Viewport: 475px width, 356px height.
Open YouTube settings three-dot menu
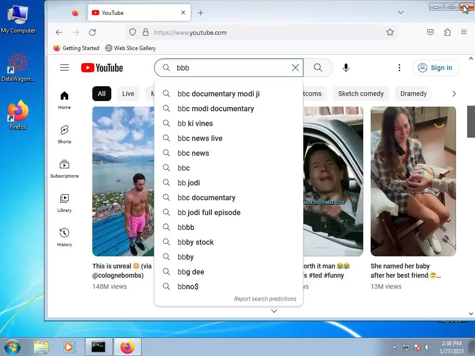point(399,68)
